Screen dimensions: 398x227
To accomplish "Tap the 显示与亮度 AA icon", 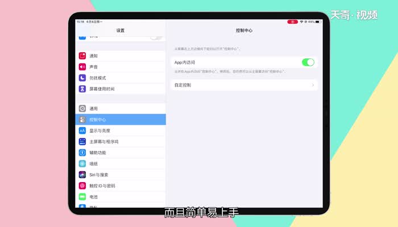I will 82,131.
